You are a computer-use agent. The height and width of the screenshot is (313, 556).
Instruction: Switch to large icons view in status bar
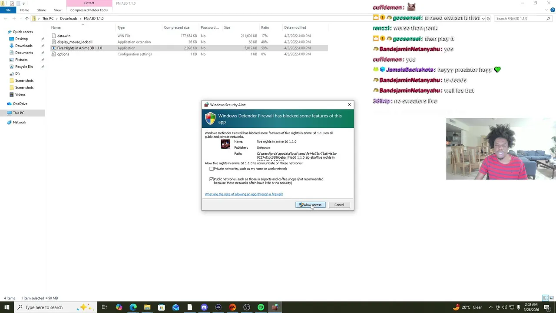(551, 298)
